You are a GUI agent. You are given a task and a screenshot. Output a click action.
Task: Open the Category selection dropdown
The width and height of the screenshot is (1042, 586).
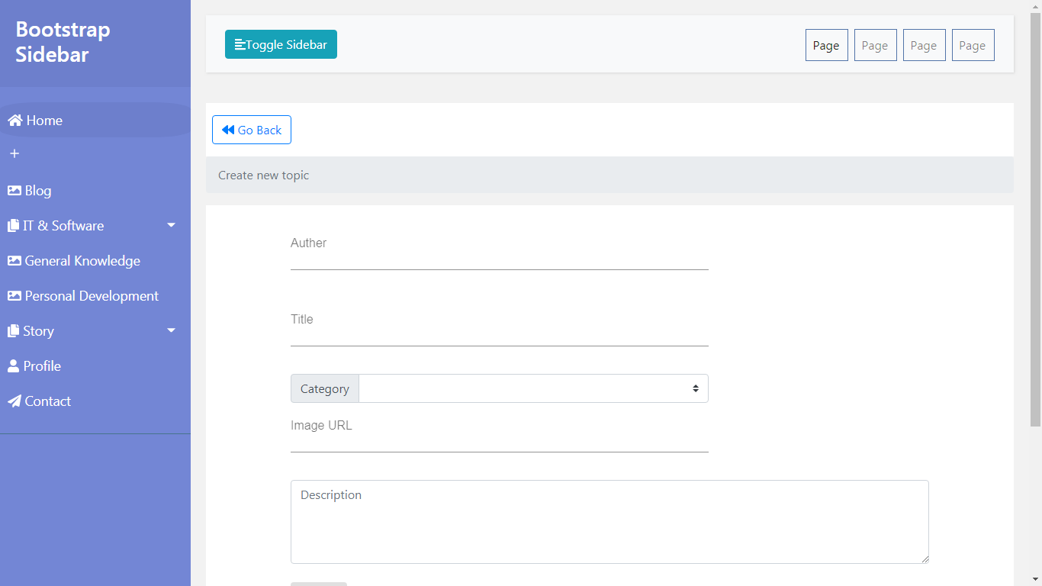(x=533, y=388)
